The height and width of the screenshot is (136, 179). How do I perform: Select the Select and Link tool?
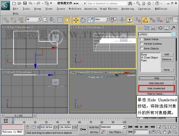6,20
